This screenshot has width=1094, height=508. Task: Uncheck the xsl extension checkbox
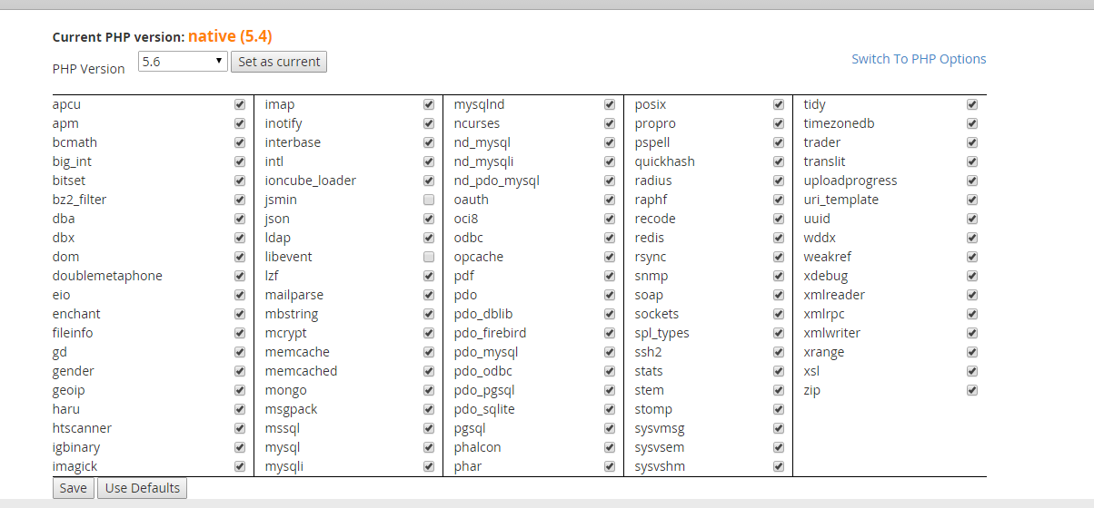(x=972, y=371)
